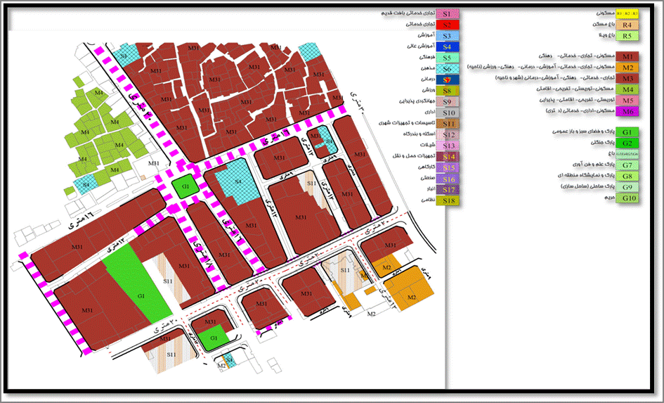Select the magenta M6 legend swatch
Screen dimensions: 664x403
click(627, 111)
